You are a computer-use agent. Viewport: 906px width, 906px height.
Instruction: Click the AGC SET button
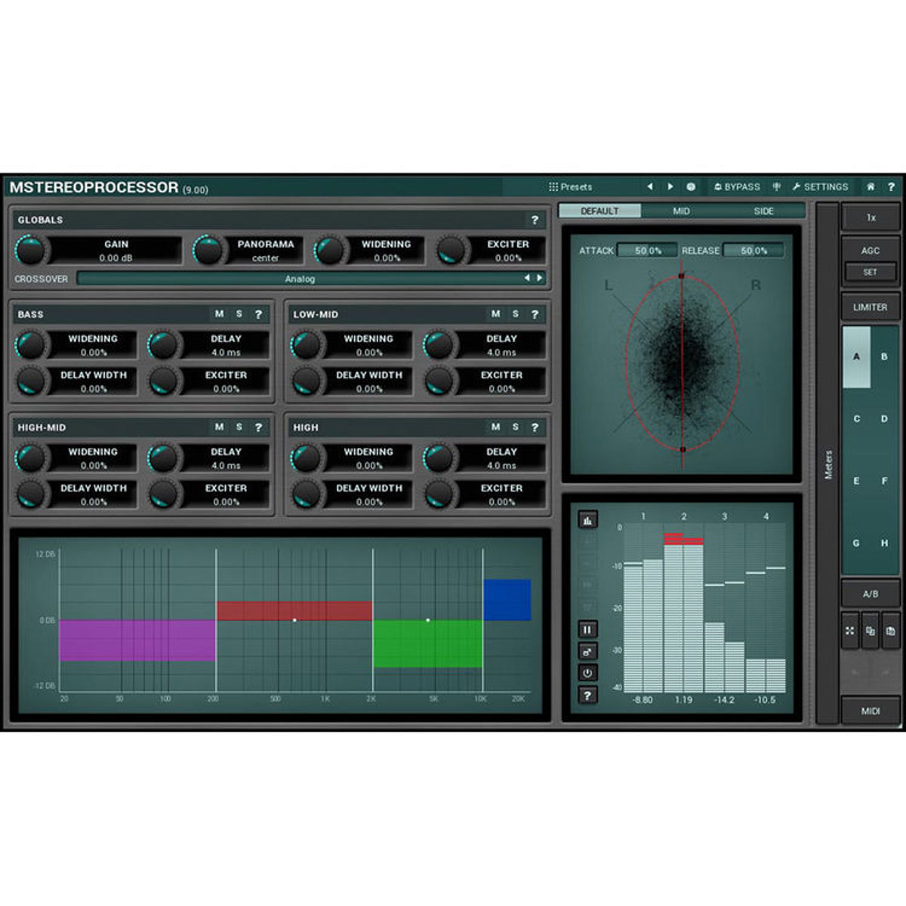click(x=871, y=273)
